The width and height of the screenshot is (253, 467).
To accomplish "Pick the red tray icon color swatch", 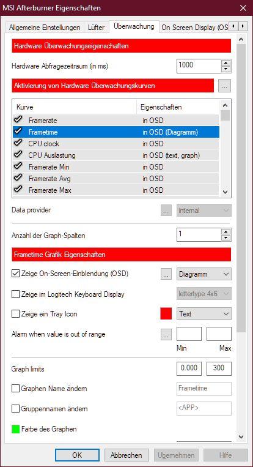I will 166,314.
